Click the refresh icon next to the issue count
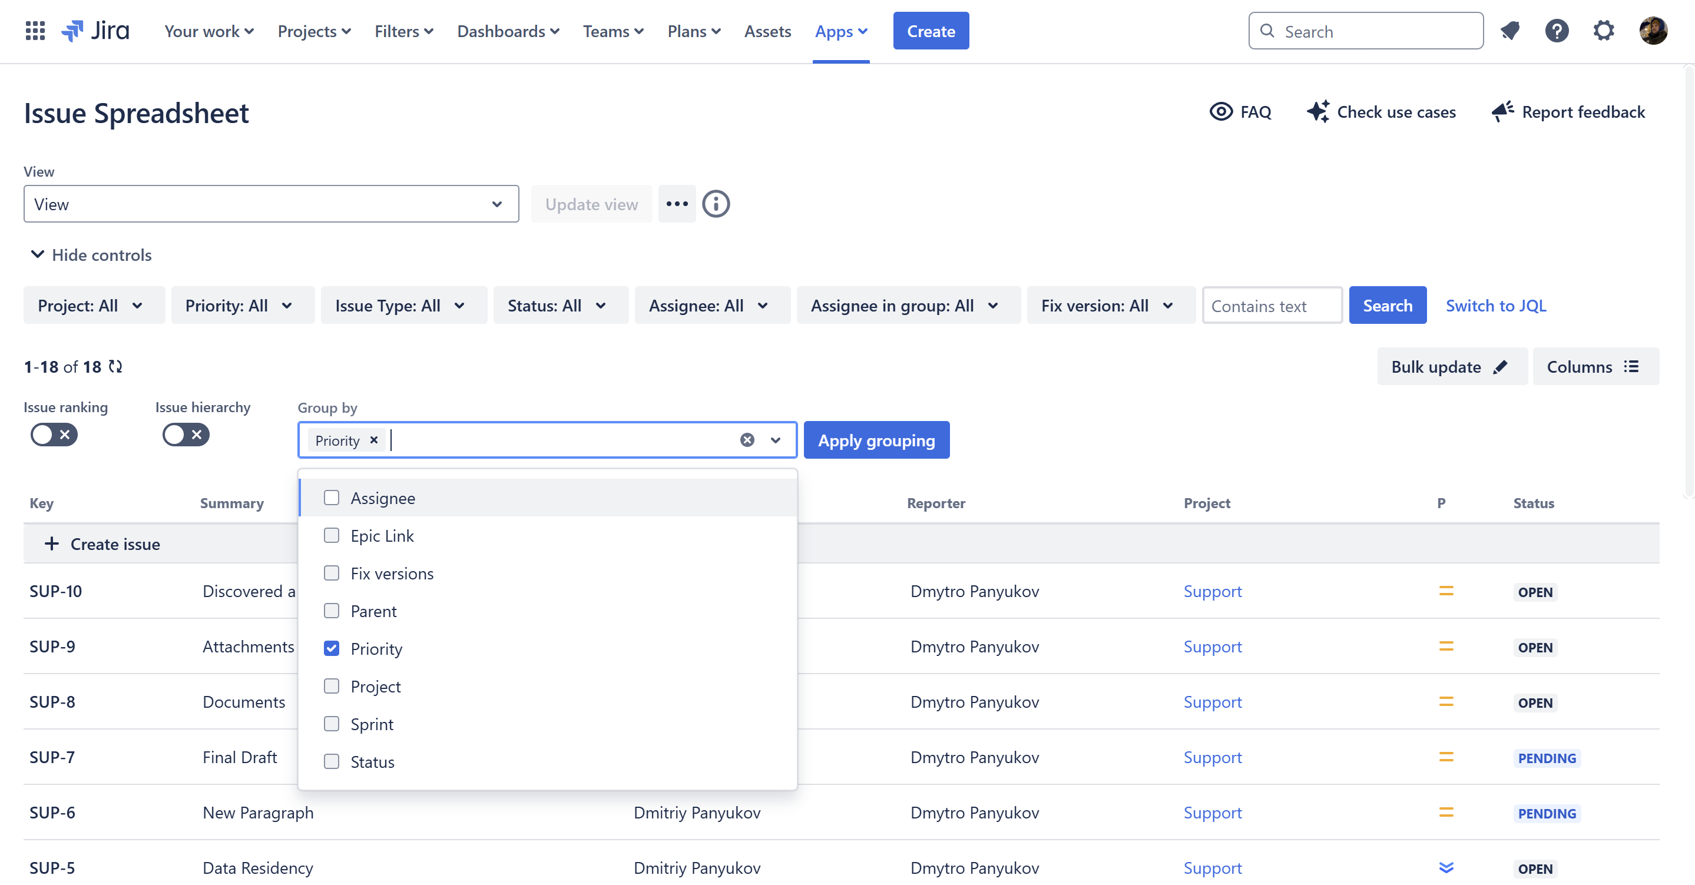1695x885 pixels. click(x=116, y=366)
